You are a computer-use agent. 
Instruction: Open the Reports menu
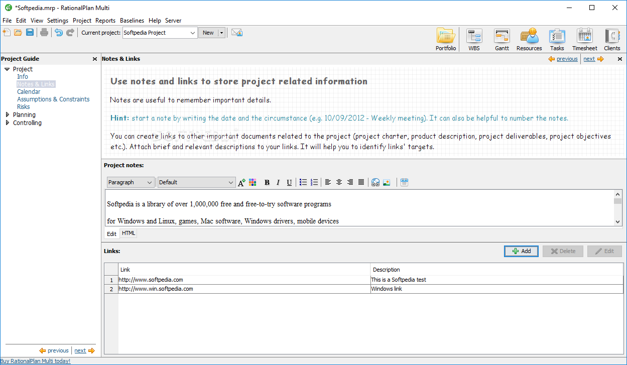coord(105,21)
